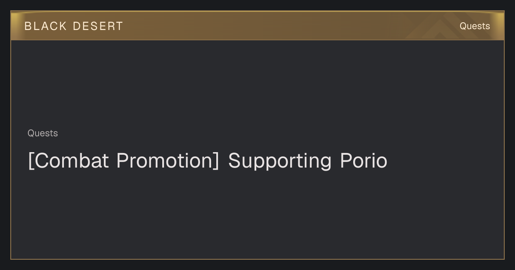Screen dimensions: 515x270
Task: Click the word [Combat in the heading
Action: point(68,161)
